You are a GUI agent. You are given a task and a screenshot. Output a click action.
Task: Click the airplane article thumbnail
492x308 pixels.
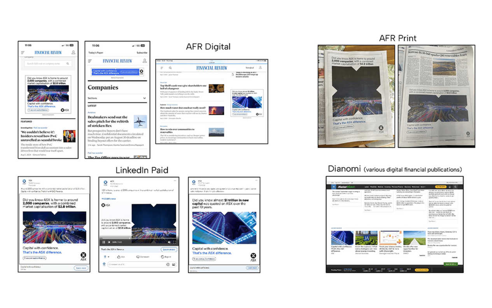coord(140,122)
